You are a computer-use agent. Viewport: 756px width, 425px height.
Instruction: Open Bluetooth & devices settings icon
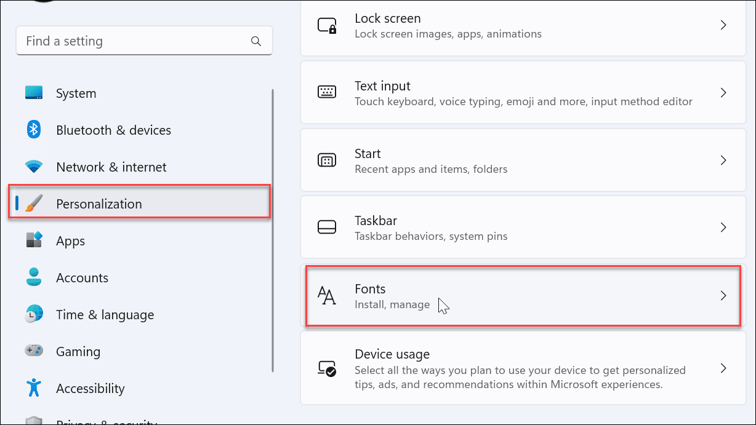(x=33, y=130)
